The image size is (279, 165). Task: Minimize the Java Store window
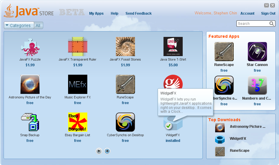(x=266, y=5)
